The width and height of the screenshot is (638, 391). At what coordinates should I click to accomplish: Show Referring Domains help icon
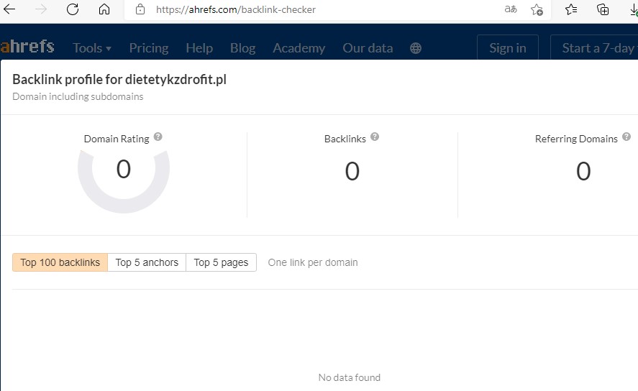pos(626,137)
